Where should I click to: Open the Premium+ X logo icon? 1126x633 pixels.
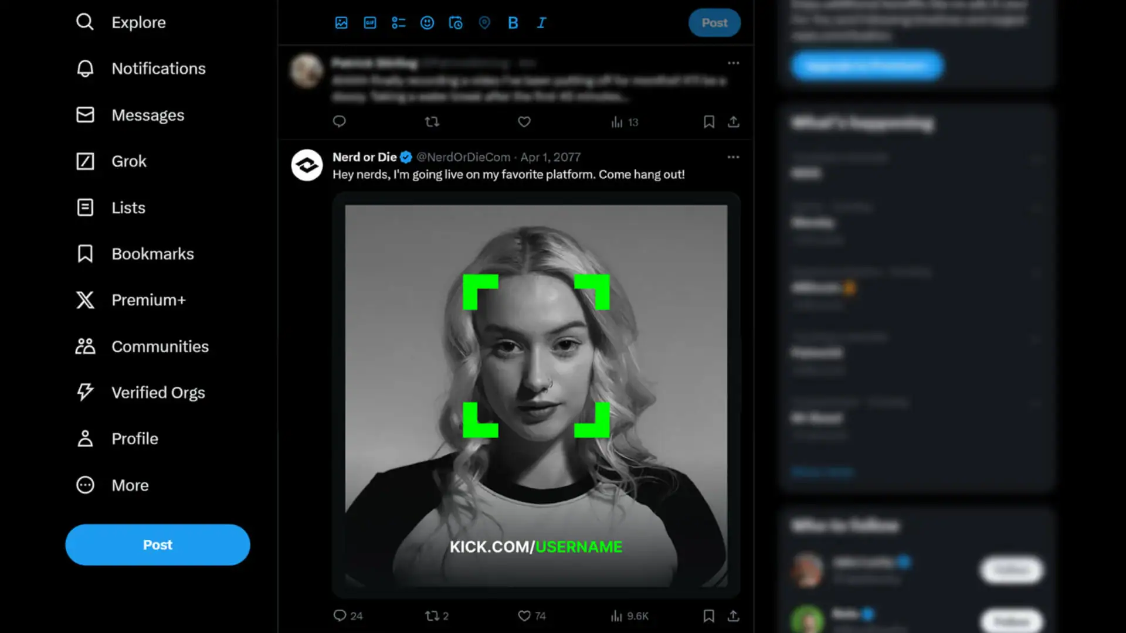coord(85,300)
